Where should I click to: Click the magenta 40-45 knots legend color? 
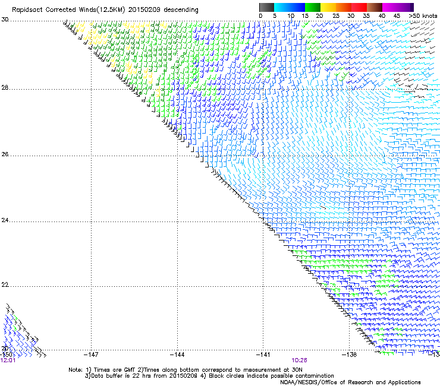[x=390, y=7]
